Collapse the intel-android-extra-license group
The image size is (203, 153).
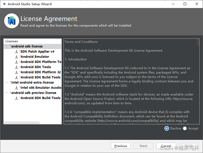[7, 82]
